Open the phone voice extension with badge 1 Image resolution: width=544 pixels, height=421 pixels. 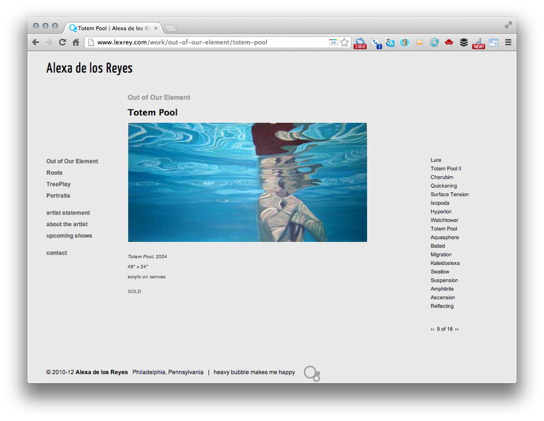(376, 43)
